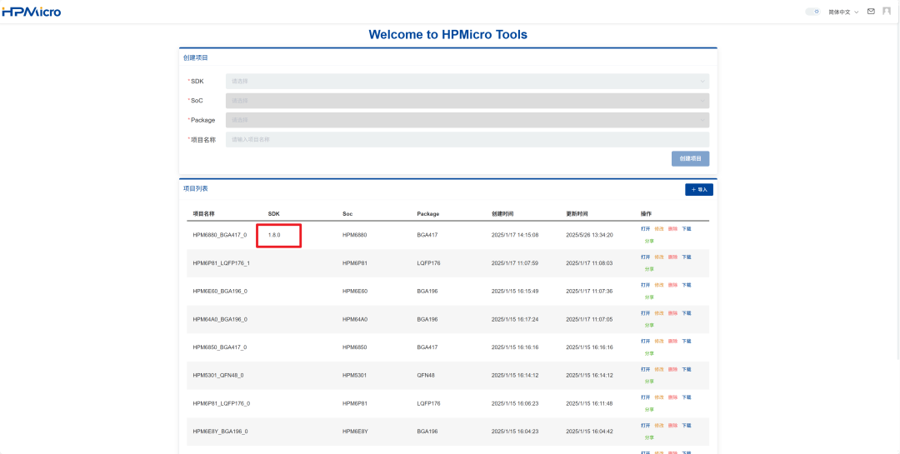
Task: Click 删除 for HPM6880_BGA417_0
Action: point(672,228)
